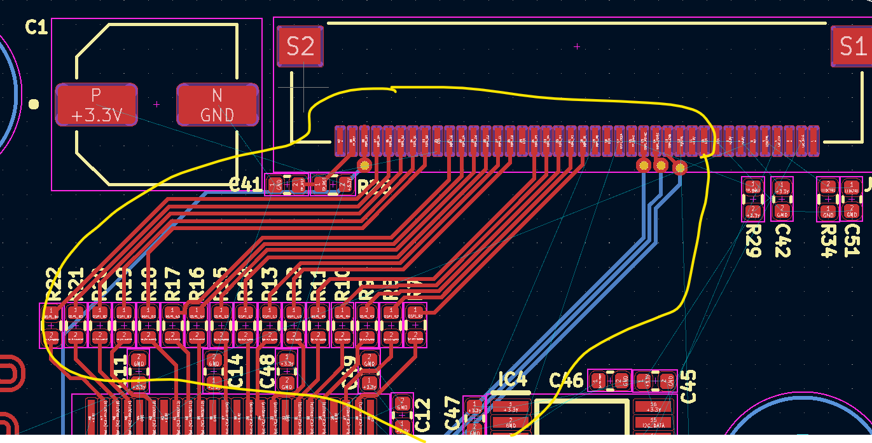Click C42 pad 1 +3.3V
Viewport: 872px width, 443px height.
tap(782, 187)
